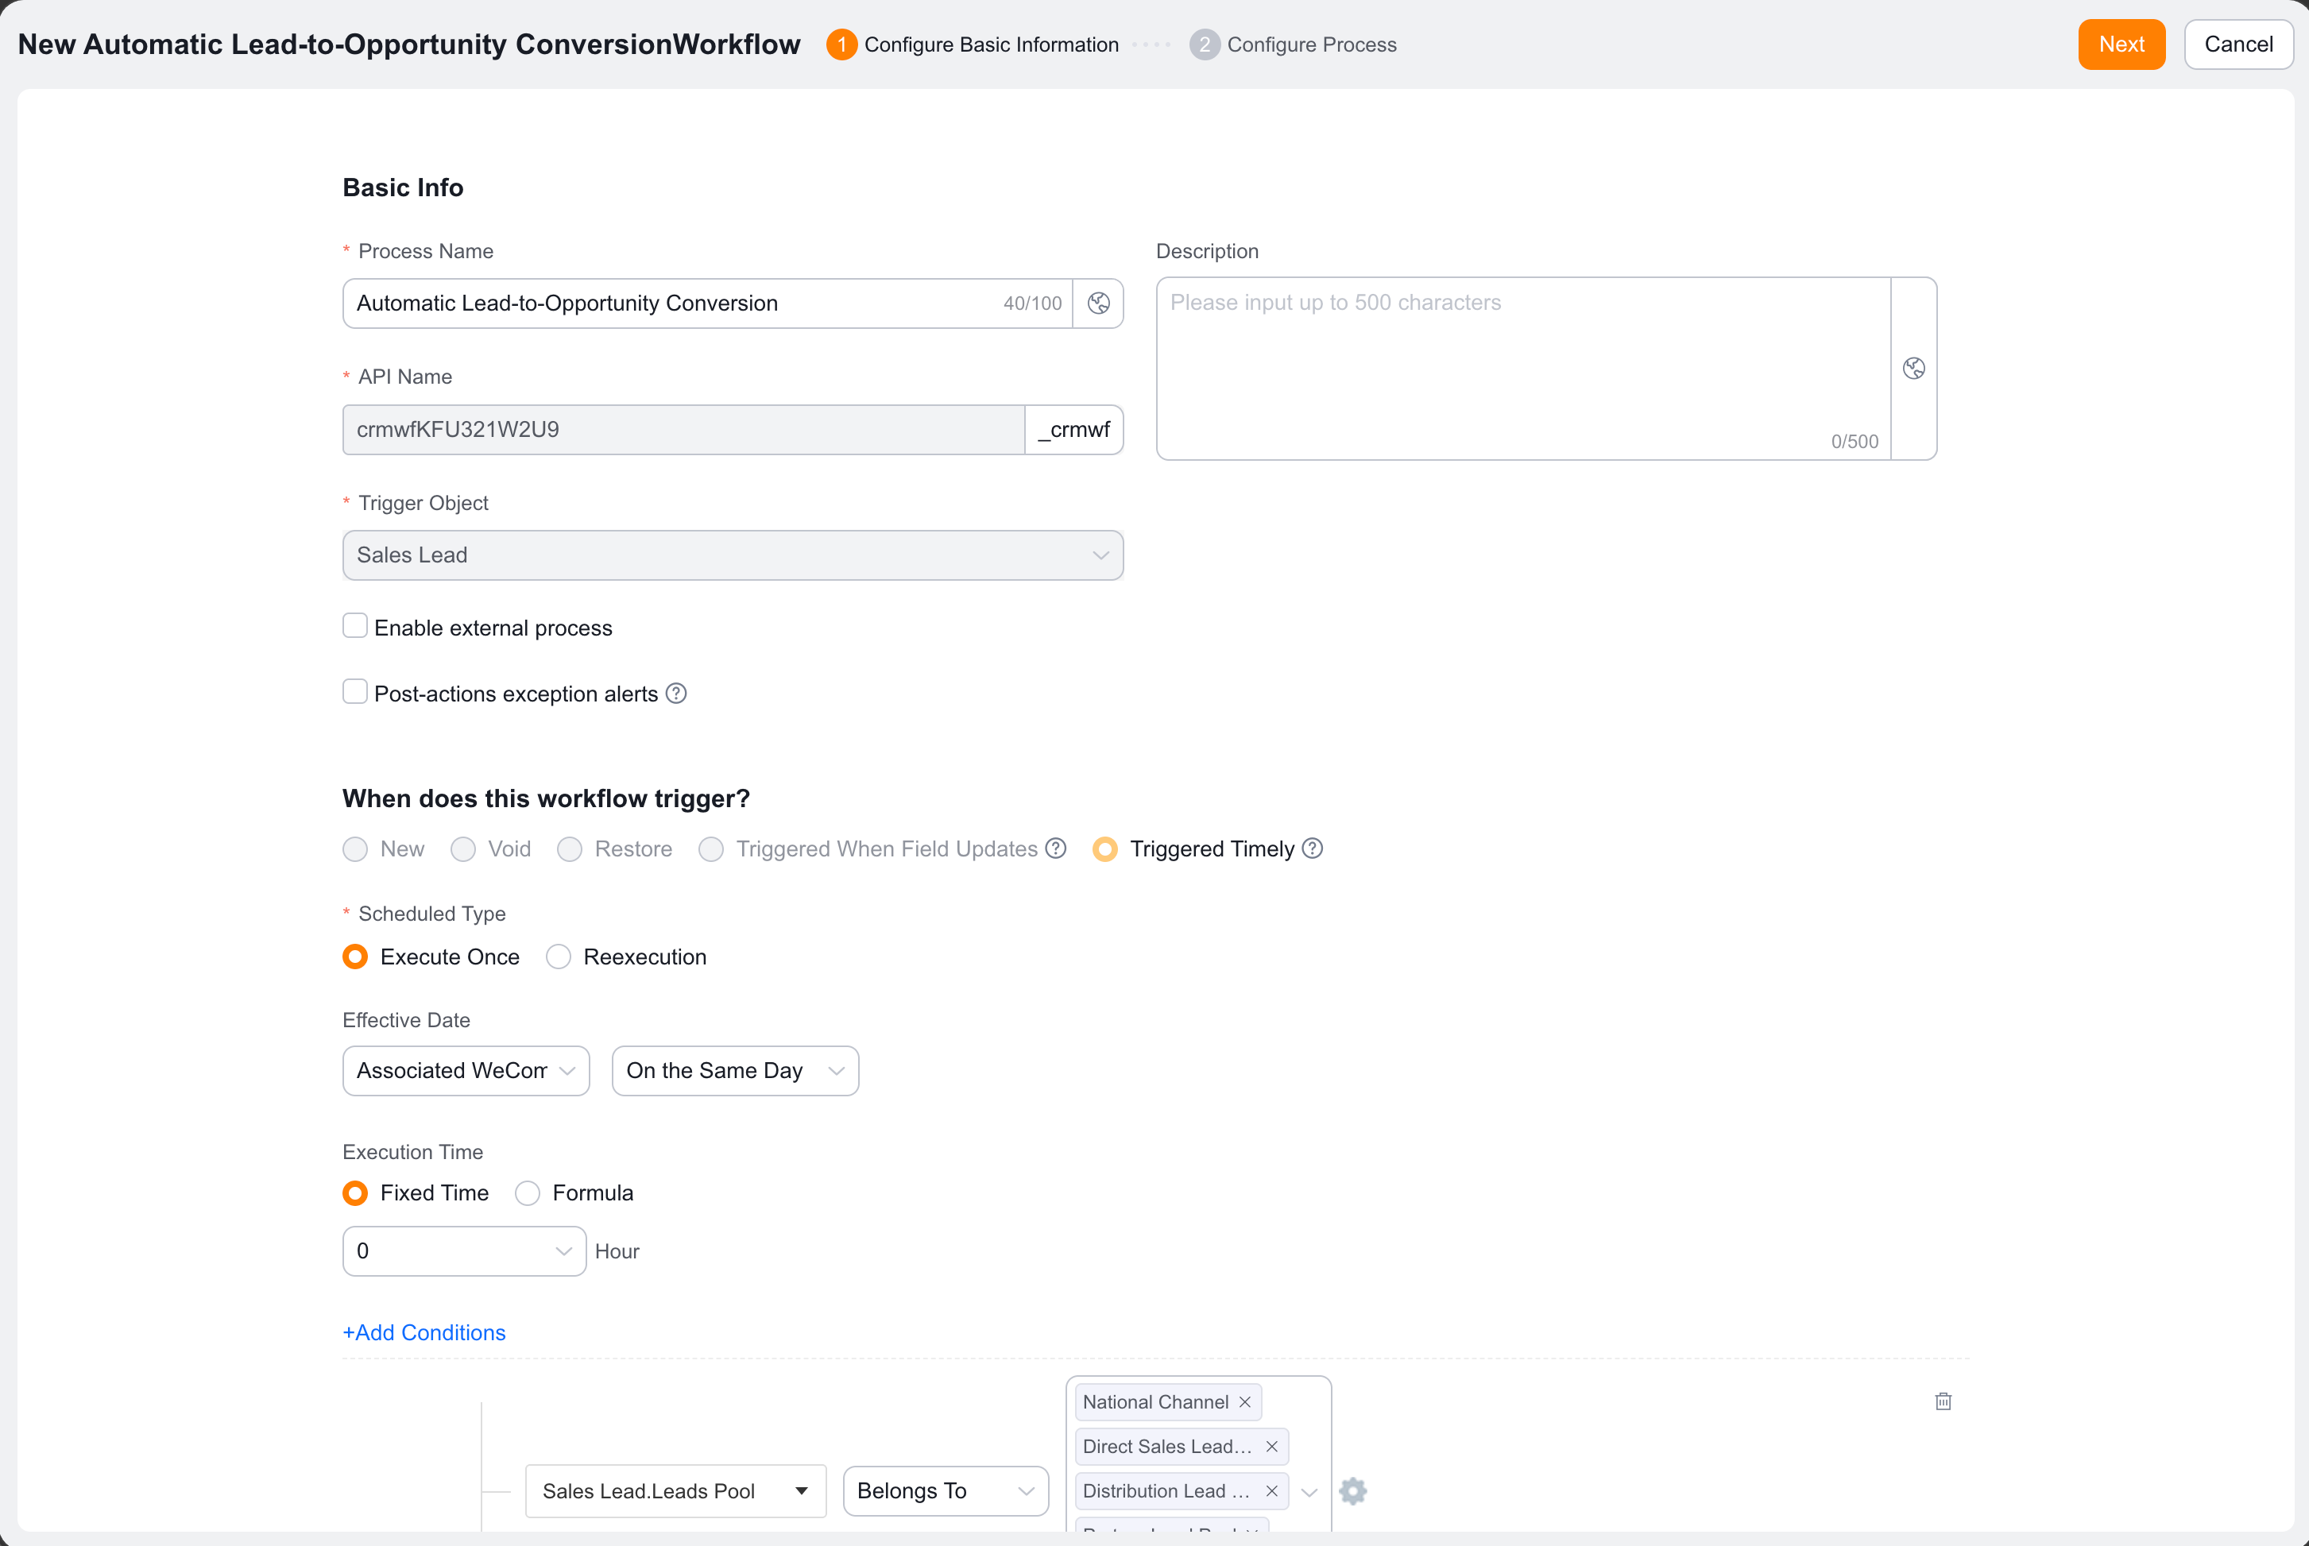Select Fixed Time execution option

355,1193
